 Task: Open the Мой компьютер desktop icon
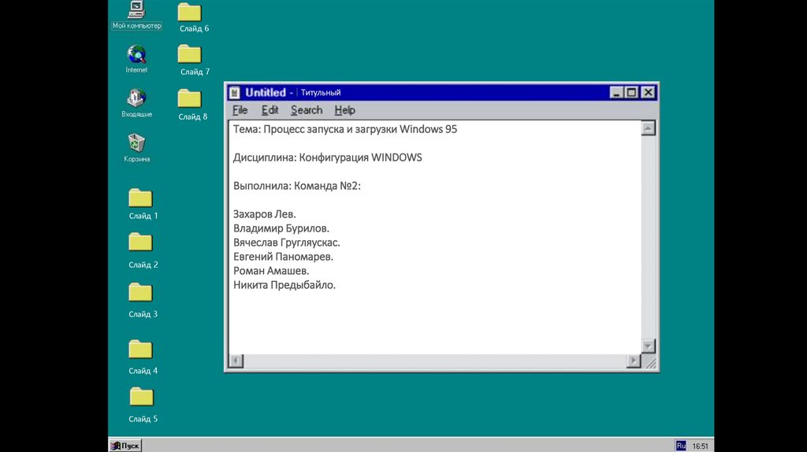pyautogui.click(x=136, y=11)
